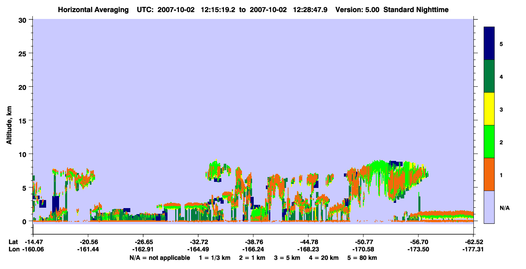Click the 'Altitude, km' axis label
Image resolution: width=526 pixels, height=269 pixels.
pyautogui.click(x=9, y=126)
